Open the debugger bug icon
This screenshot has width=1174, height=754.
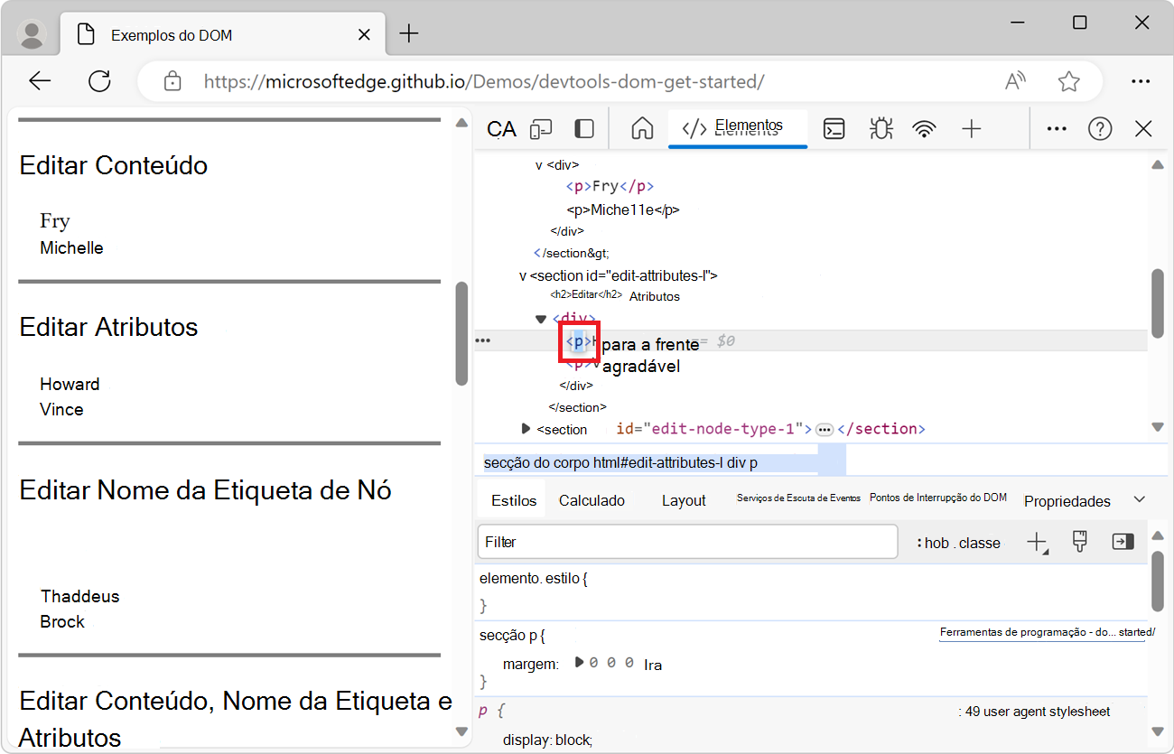880,128
